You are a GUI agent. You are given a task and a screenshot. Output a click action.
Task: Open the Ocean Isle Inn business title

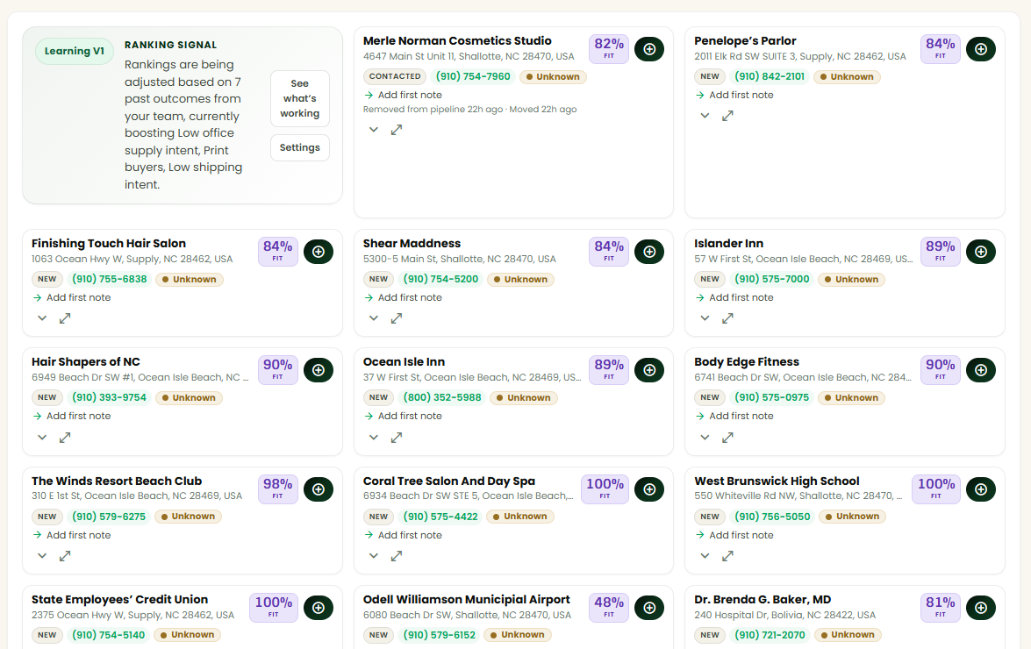pyautogui.click(x=404, y=362)
